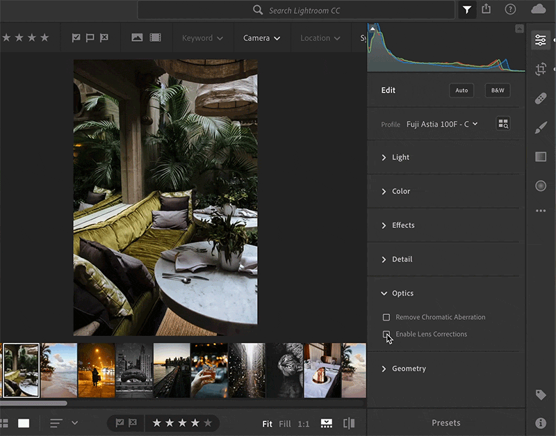Screen dimensions: 556x436
Task: Open the Profile Fuji Astia dropdown
Action: (x=442, y=124)
